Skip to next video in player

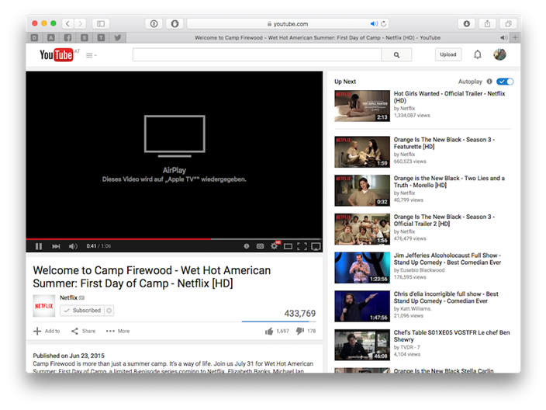point(56,246)
